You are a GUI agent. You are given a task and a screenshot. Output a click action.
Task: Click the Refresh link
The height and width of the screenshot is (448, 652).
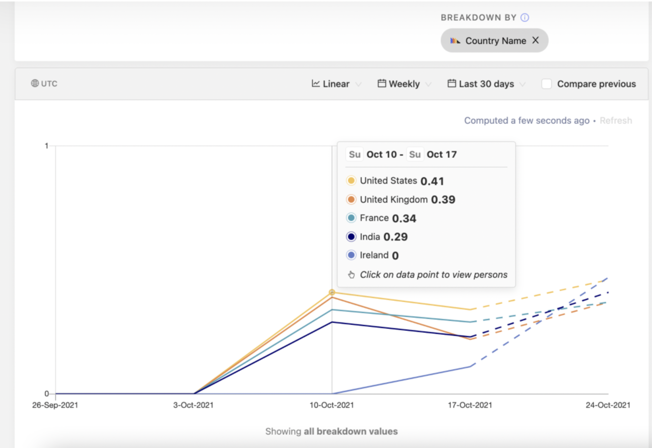(x=616, y=121)
